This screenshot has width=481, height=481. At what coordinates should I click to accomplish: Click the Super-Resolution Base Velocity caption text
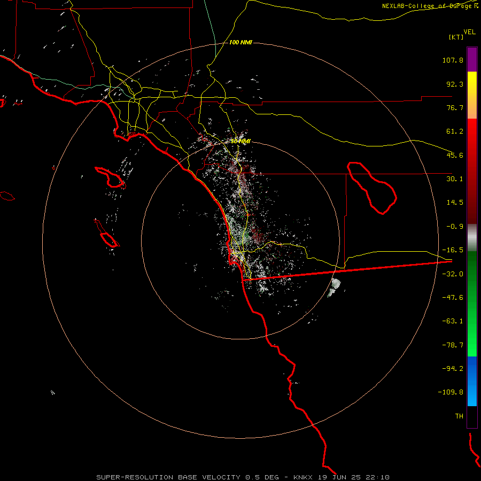(x=243, y=477)
